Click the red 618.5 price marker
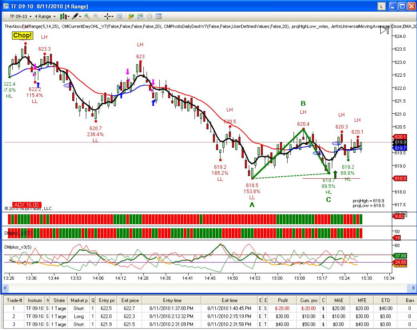This screenshot has width=417, height=330. pyautogui.click(x=400, y=178)
